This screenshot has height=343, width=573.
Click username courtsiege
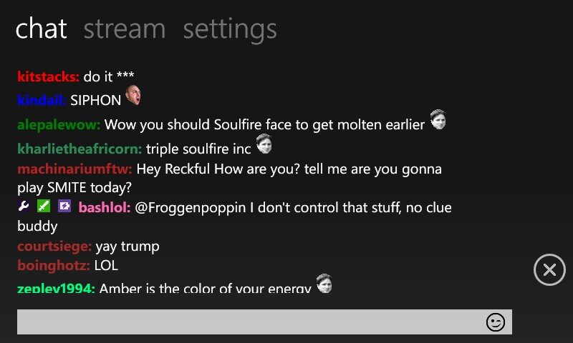54,247
